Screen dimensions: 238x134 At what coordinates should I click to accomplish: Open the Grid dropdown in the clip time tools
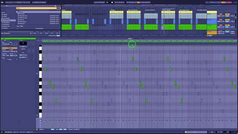point(23,55)
